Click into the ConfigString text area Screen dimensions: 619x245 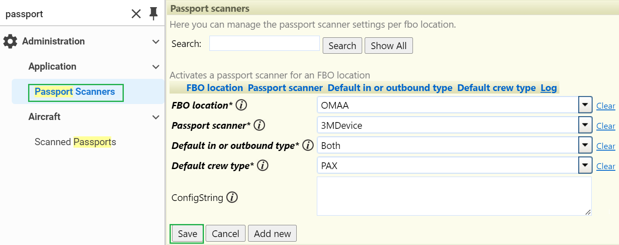(454, 196)
